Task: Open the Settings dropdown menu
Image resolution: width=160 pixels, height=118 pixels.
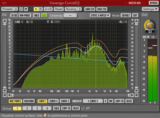Action: point(150,9)
